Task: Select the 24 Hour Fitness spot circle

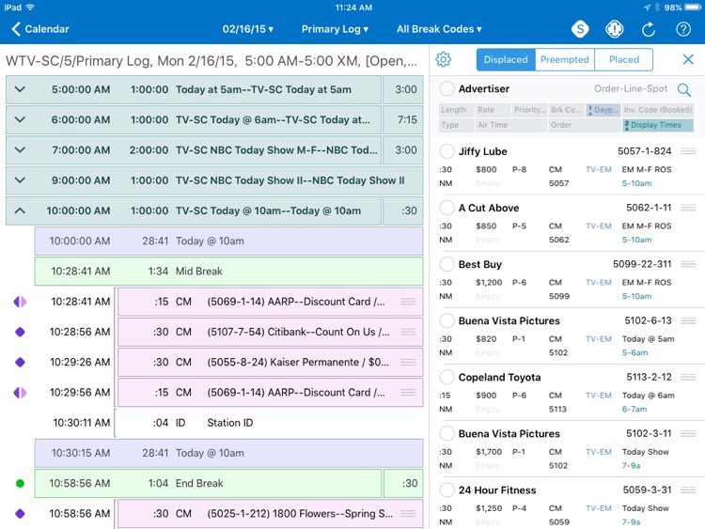Action: 446,490
